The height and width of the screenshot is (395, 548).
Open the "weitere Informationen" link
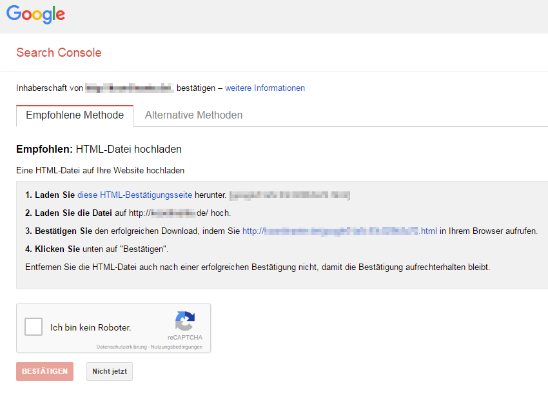tap(265, 88)
